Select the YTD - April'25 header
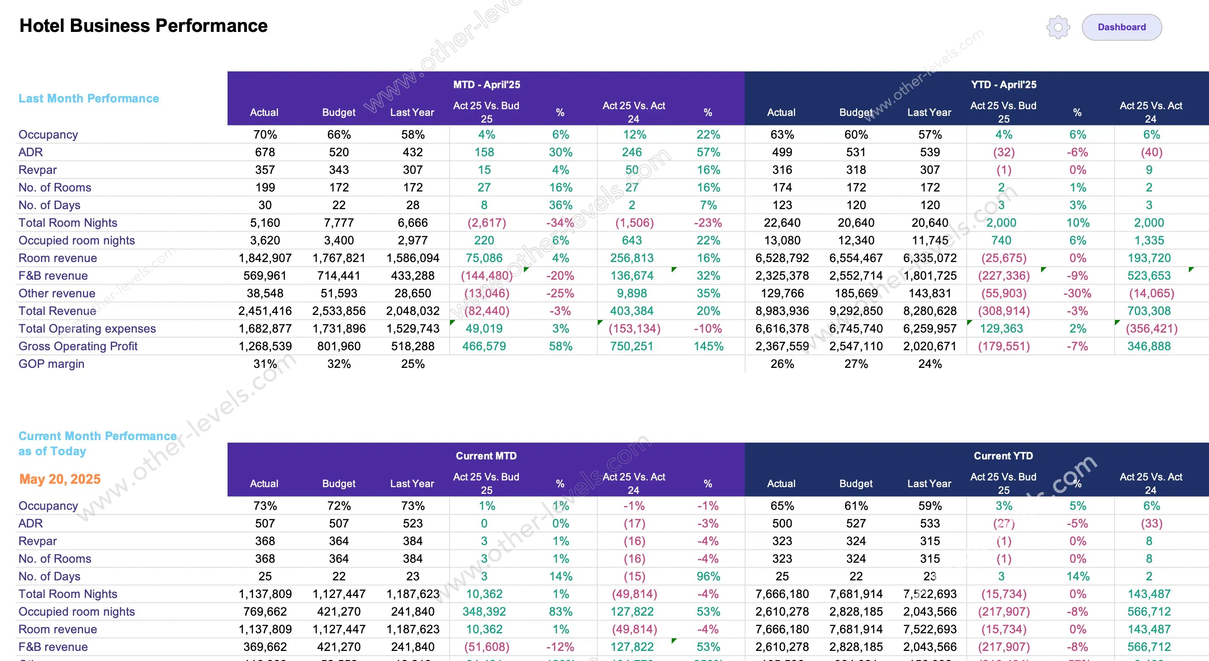 tap(1003, 84)
